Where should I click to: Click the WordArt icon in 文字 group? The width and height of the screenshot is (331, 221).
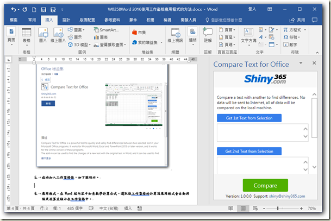coord(262,37)
